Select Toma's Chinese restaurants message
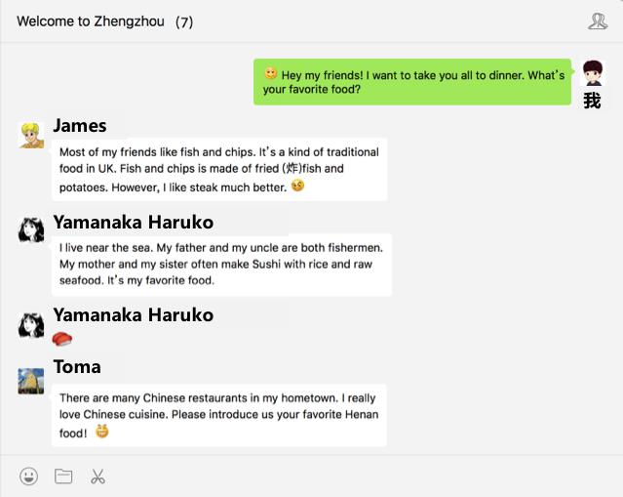 (x=219, y=414)
